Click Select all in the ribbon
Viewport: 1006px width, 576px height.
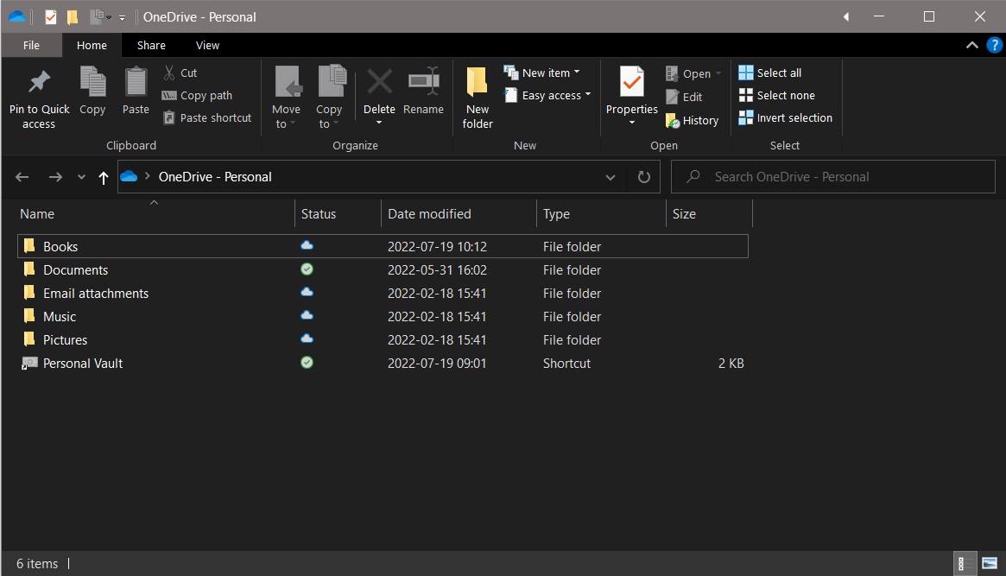[x=769, y=73]
